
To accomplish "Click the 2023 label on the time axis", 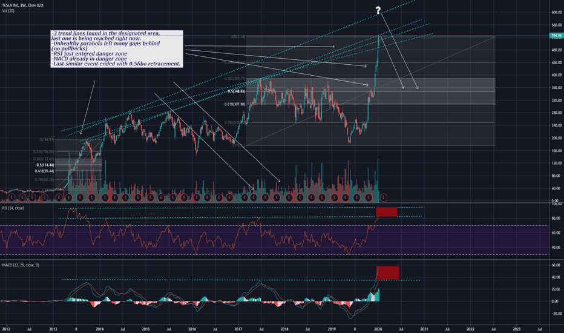I will [x=517, y=329].
